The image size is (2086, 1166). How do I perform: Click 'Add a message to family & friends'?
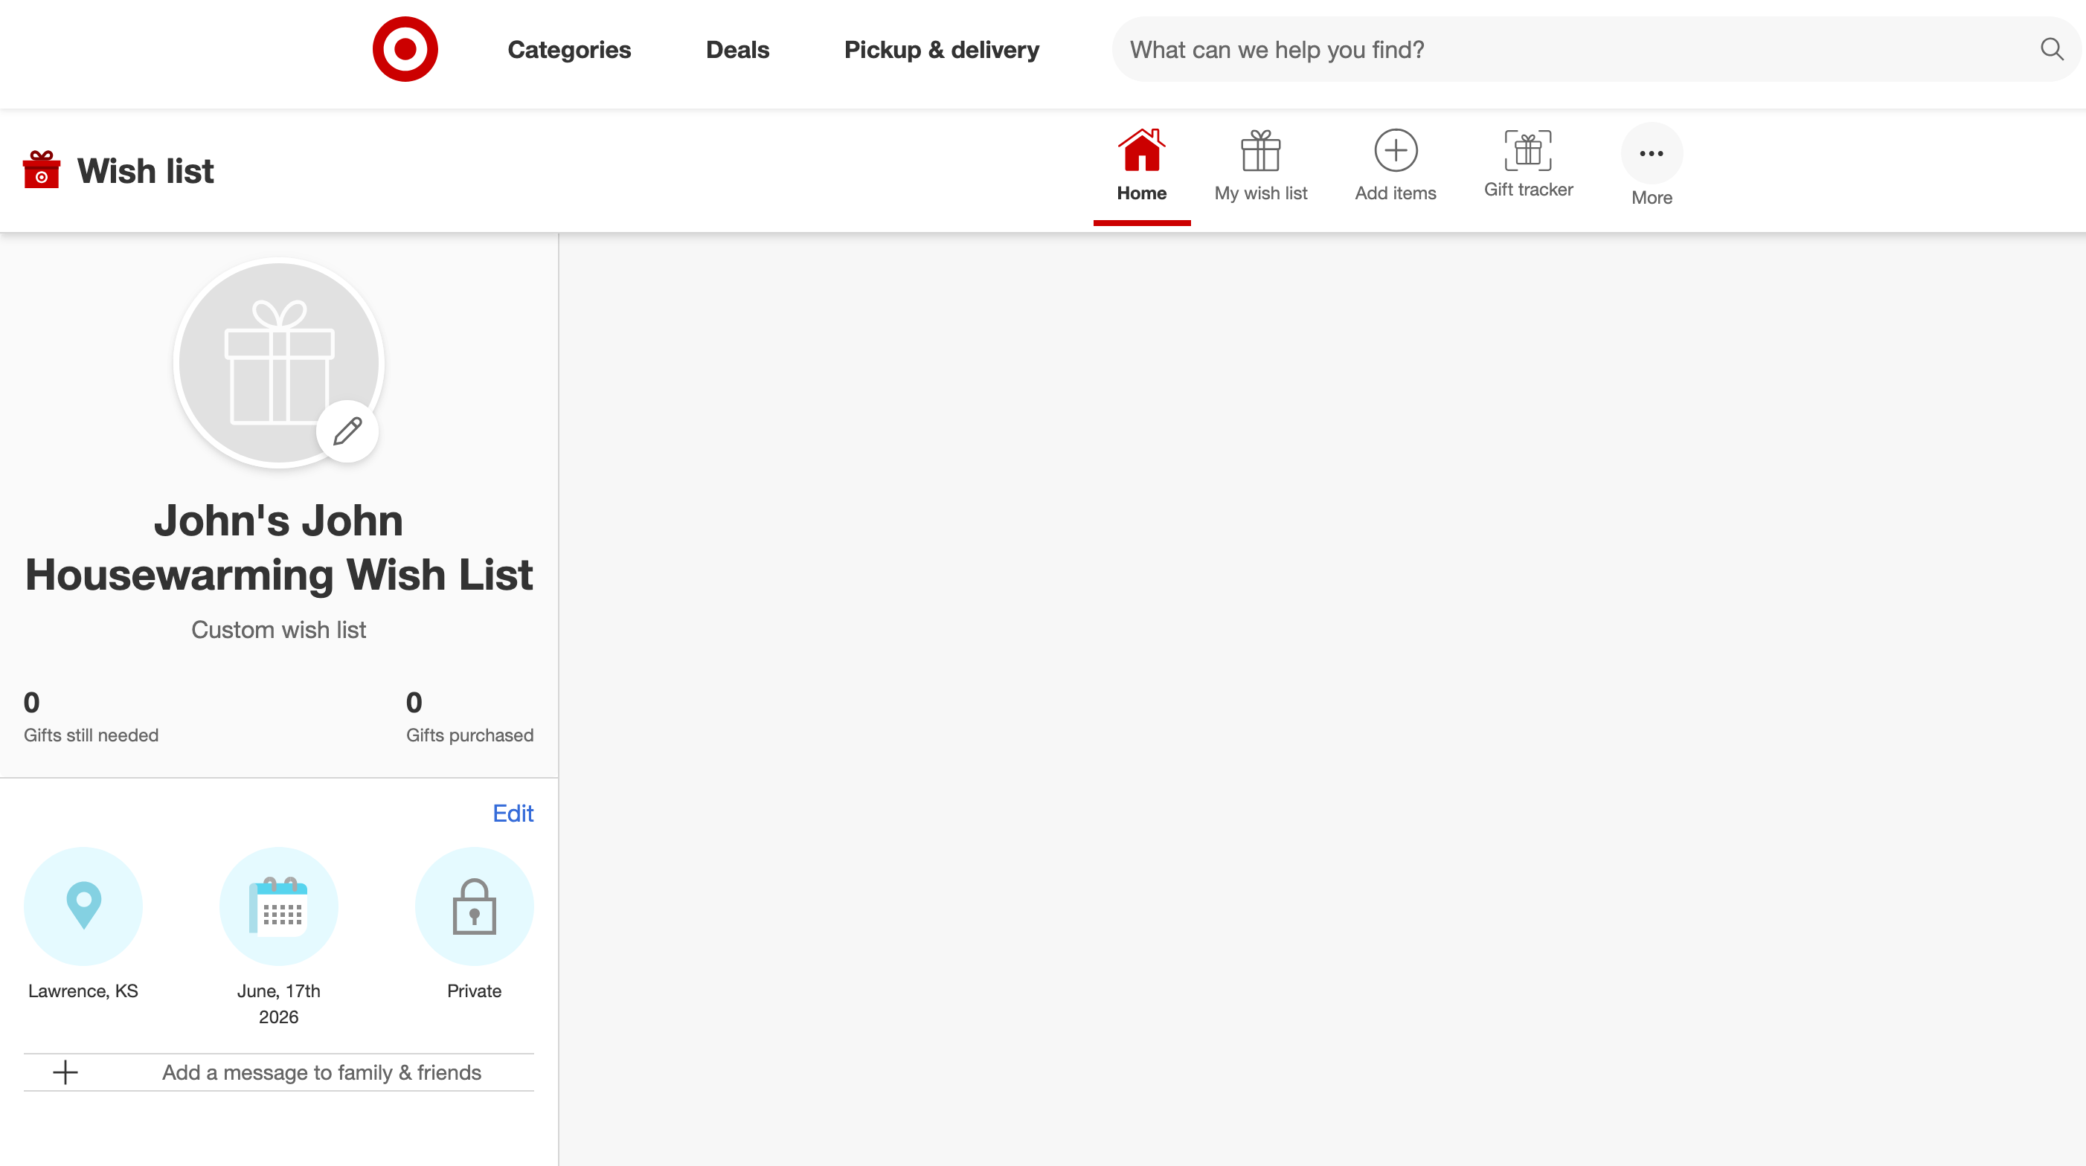point(321,1072)
